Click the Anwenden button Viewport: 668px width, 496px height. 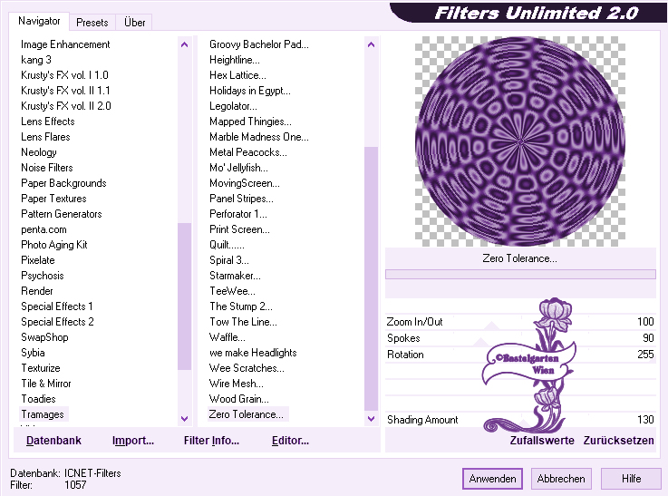[492, 479]
